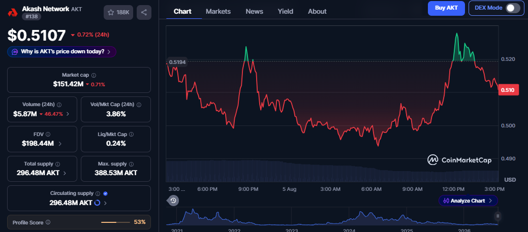Click the 0.24% Liq/Mkt Cap value

(x=116, y=144)
